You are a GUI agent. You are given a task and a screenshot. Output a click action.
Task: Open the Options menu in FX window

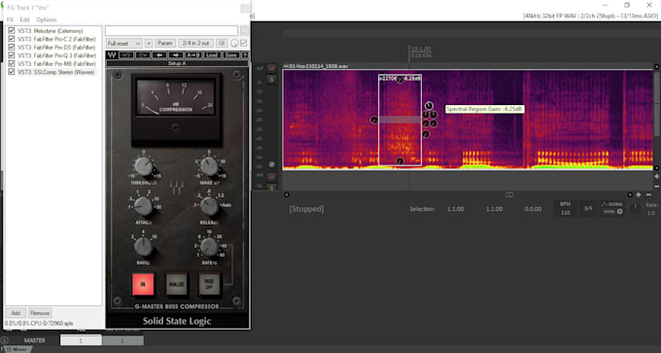(47, 19)
